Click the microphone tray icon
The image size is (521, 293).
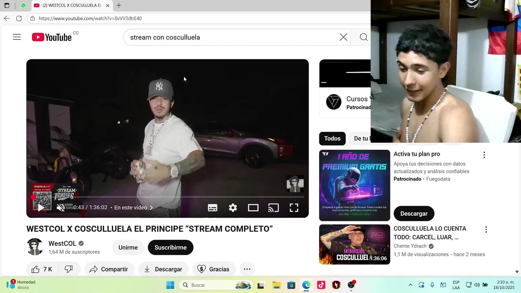coord(432,285)
